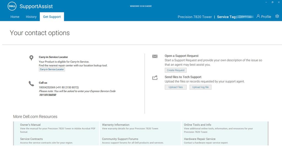Select the Get Support tab
Viewport: 282px width, 153px height.
pos(52,17)
